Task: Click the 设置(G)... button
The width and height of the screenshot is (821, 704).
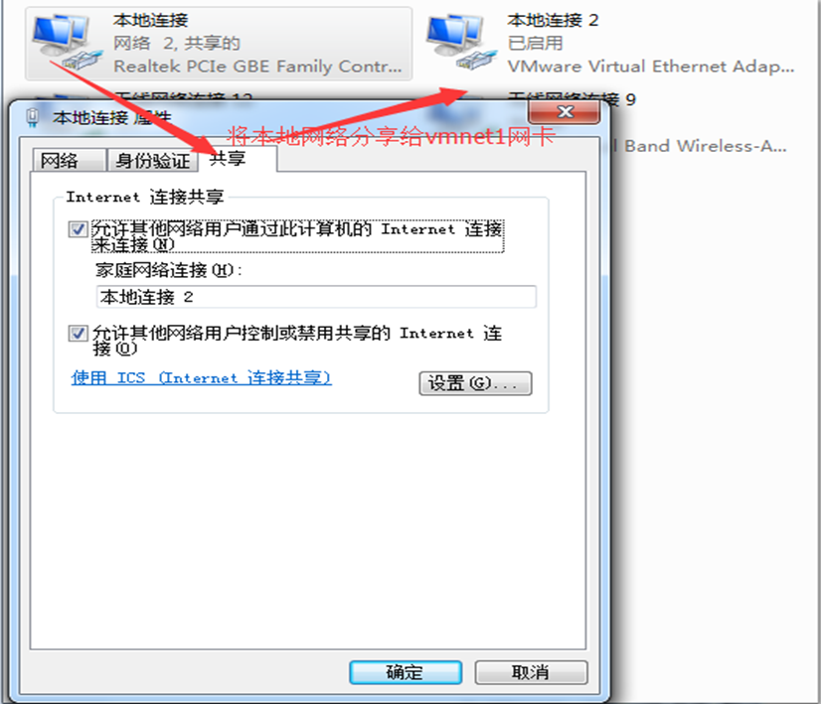Action: [x=475, y=383]
